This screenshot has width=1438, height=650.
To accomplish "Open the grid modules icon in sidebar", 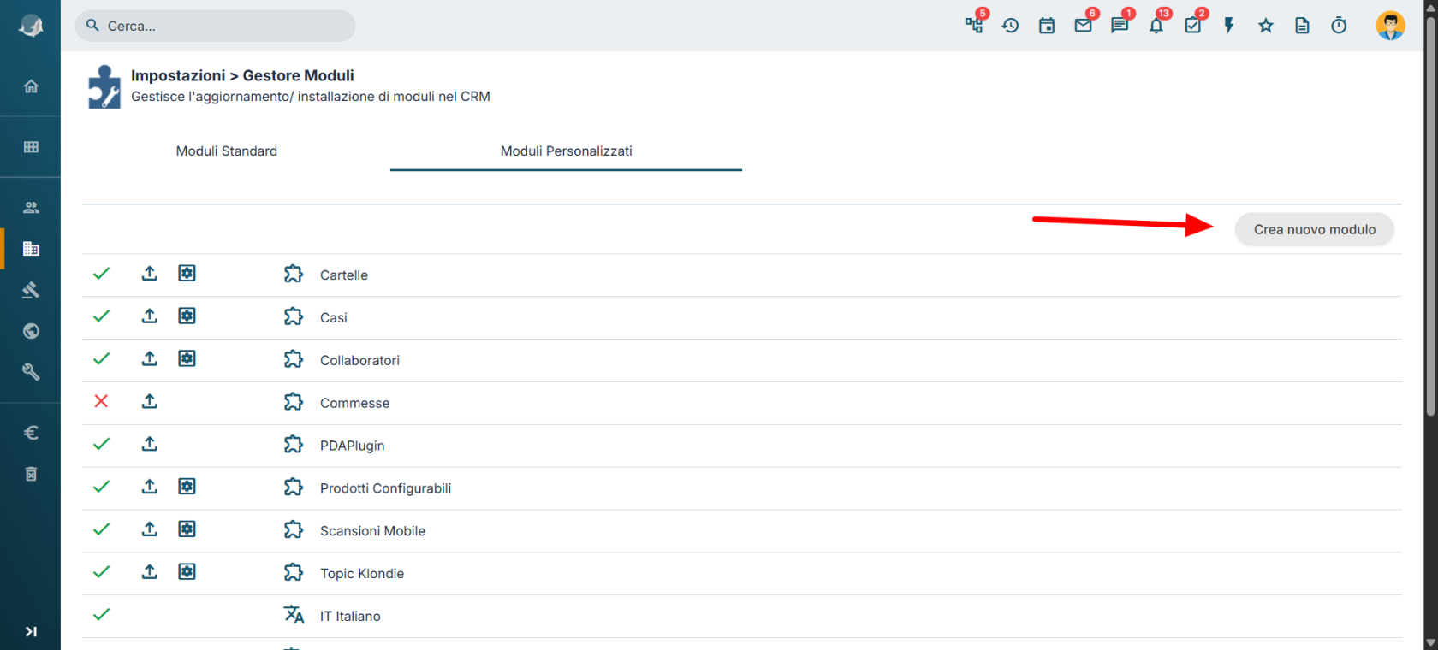I will tap(31, 147).
